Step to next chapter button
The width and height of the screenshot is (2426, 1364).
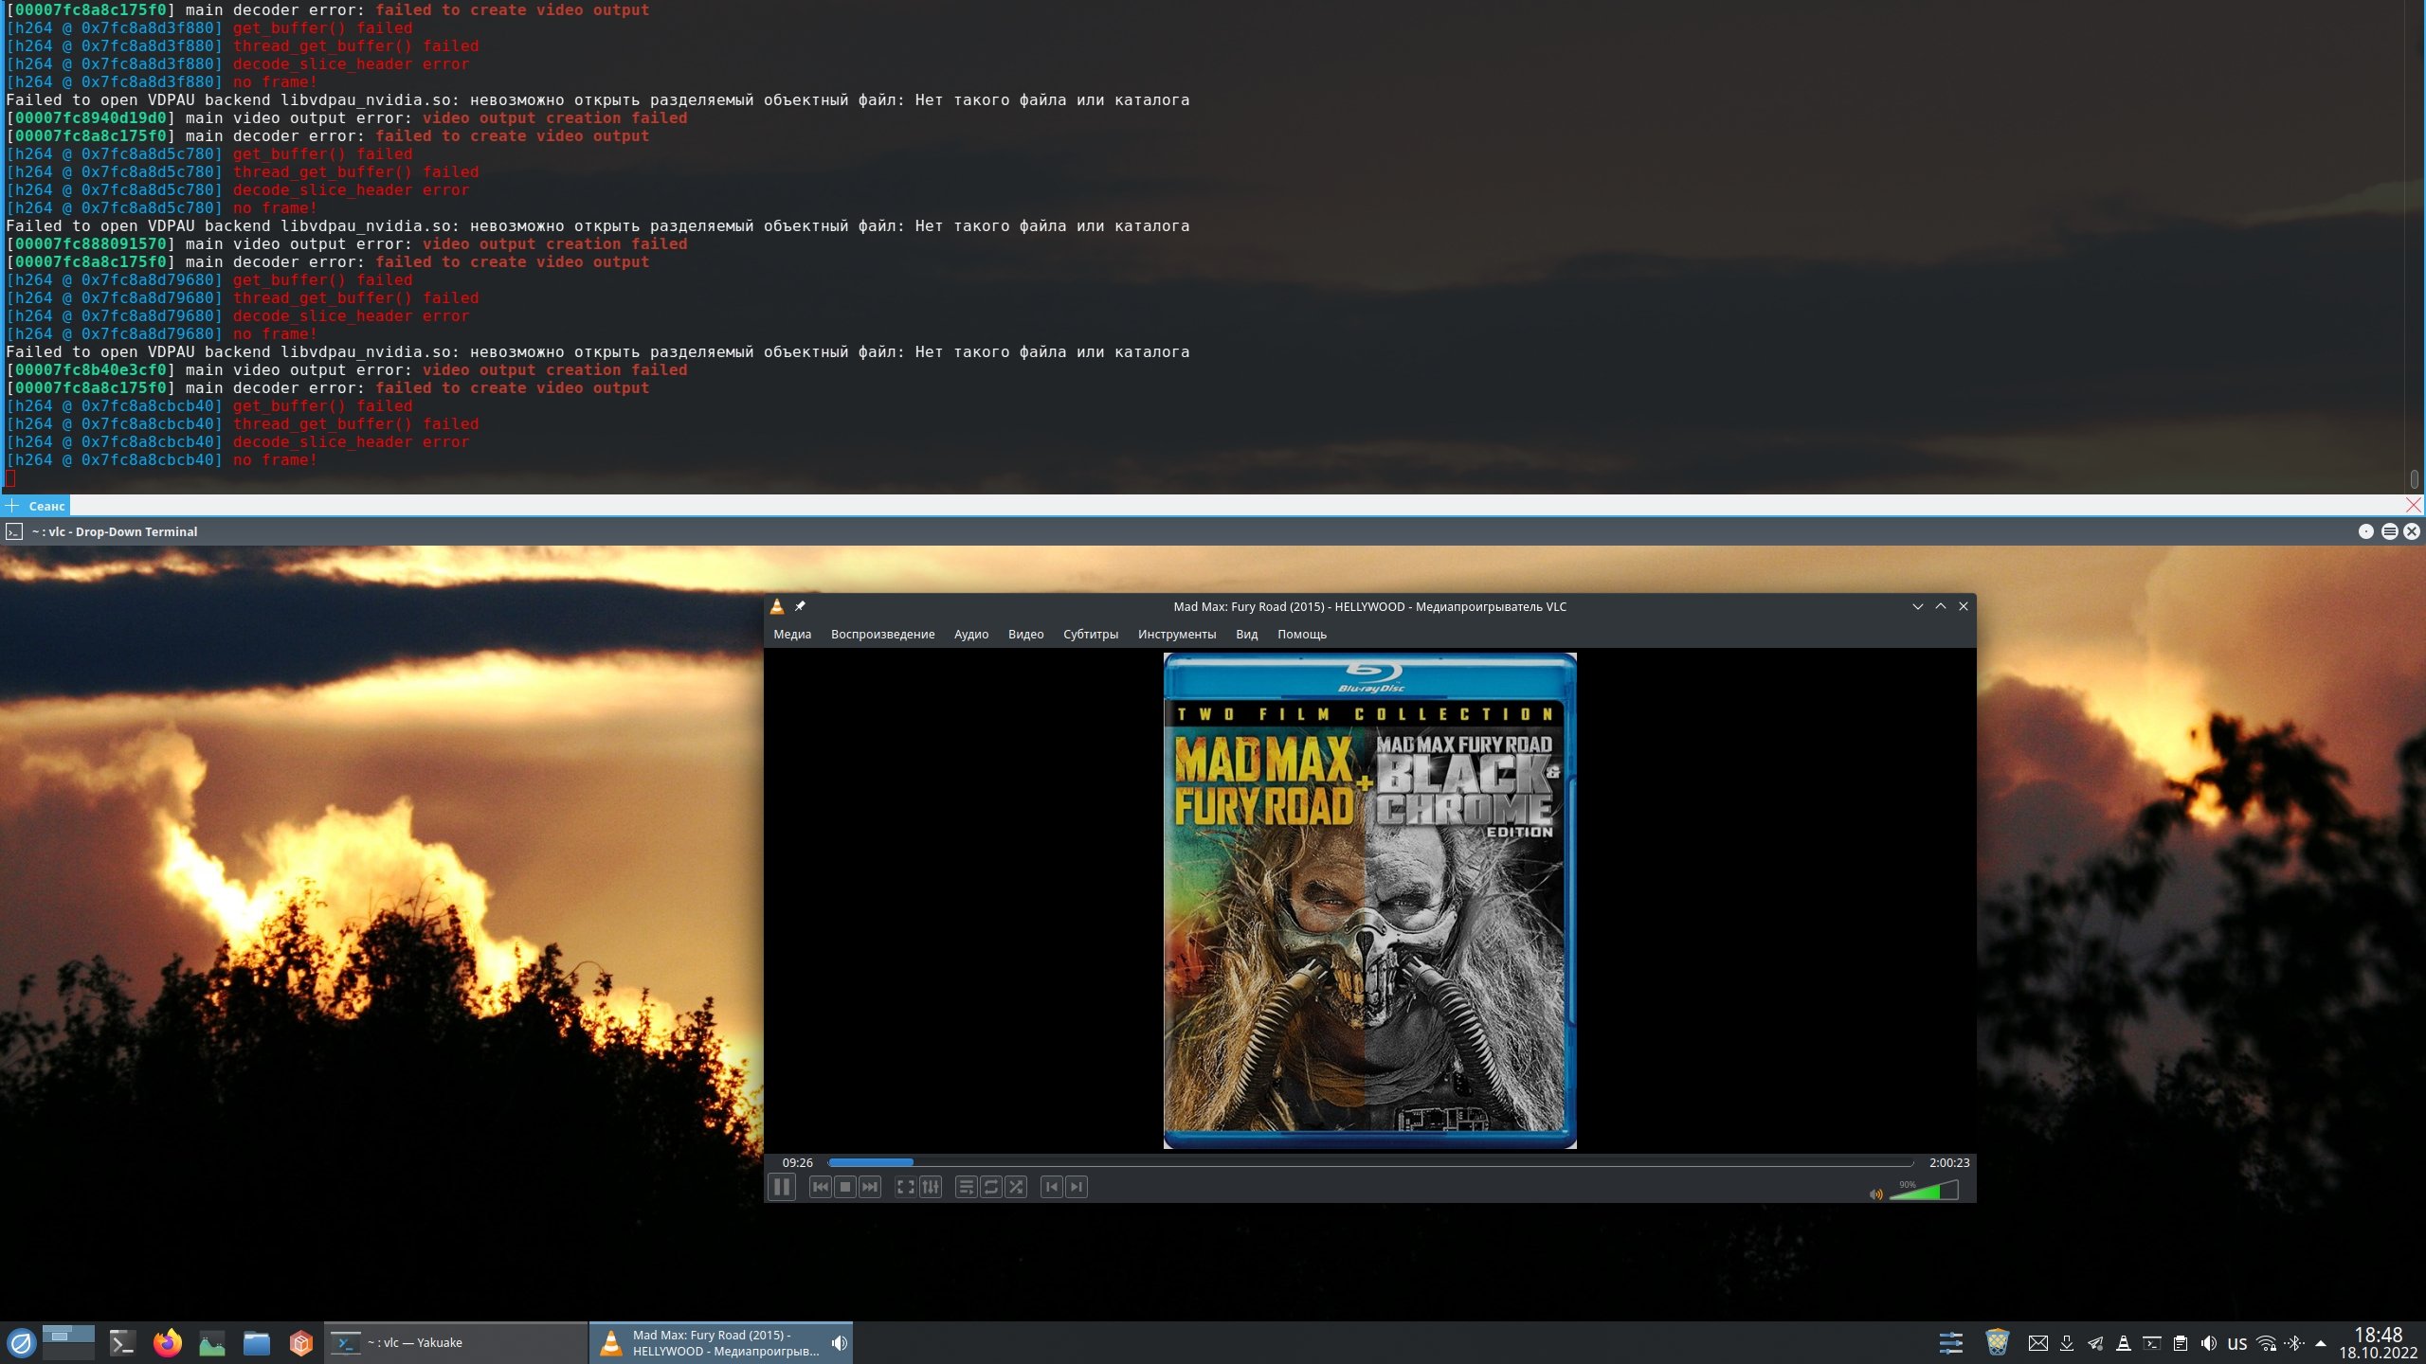[x=1077, y=1187]
